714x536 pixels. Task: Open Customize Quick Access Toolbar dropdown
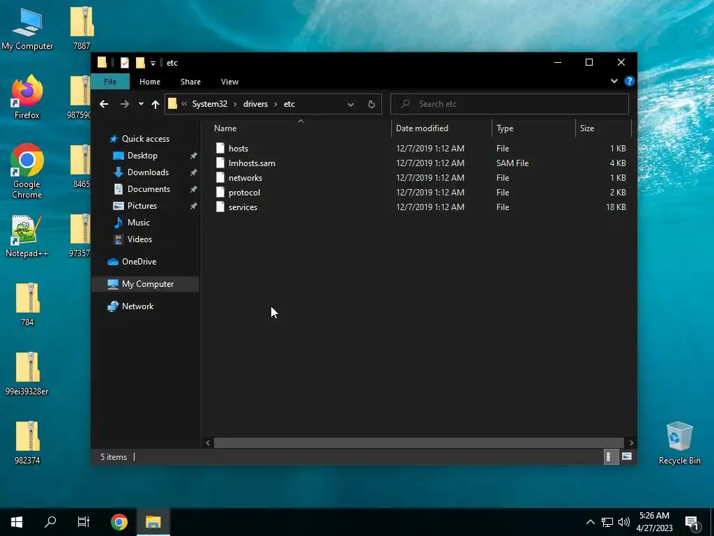click(x=153, y=63)
